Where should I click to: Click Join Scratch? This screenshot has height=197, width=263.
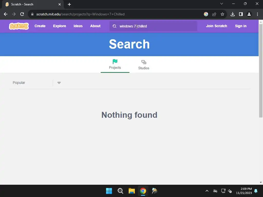(217, 26)
